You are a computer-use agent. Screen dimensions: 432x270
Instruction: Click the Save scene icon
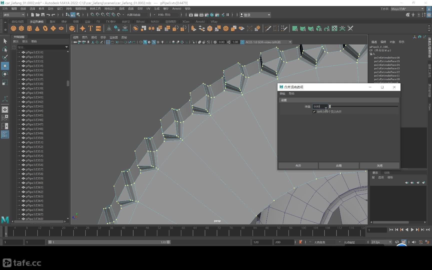[x=43, y=15]
